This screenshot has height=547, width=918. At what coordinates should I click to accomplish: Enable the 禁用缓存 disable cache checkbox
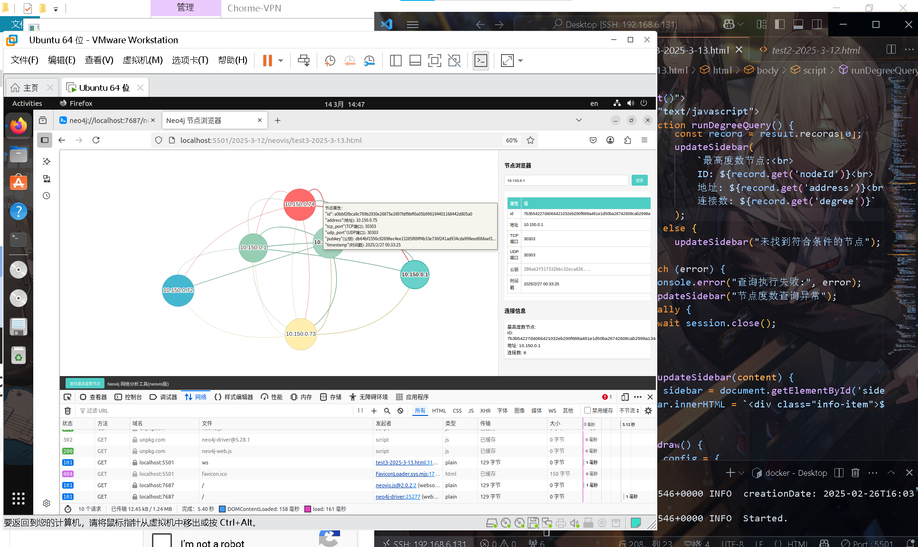(x=587, y=411)
